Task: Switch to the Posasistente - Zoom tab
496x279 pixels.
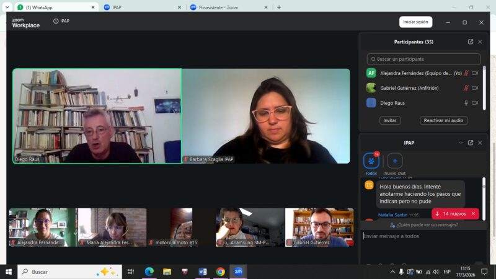Action: 226,7
